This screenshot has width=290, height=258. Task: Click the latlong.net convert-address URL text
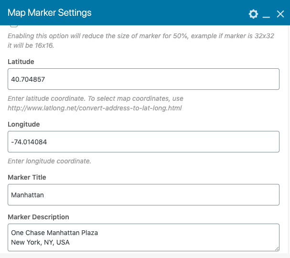coord(95,108)
